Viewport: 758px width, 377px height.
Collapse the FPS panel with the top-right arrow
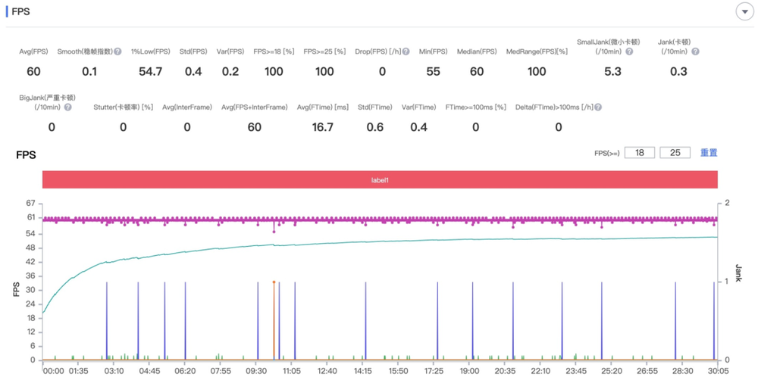click(x=743, y=12)
